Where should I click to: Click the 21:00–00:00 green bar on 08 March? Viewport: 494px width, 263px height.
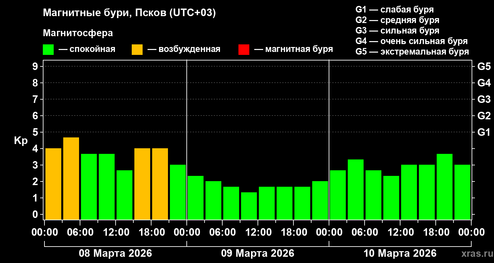click(178, 192)
